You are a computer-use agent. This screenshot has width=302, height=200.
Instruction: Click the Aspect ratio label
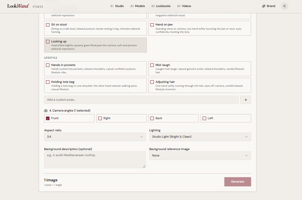pos(53,130)
